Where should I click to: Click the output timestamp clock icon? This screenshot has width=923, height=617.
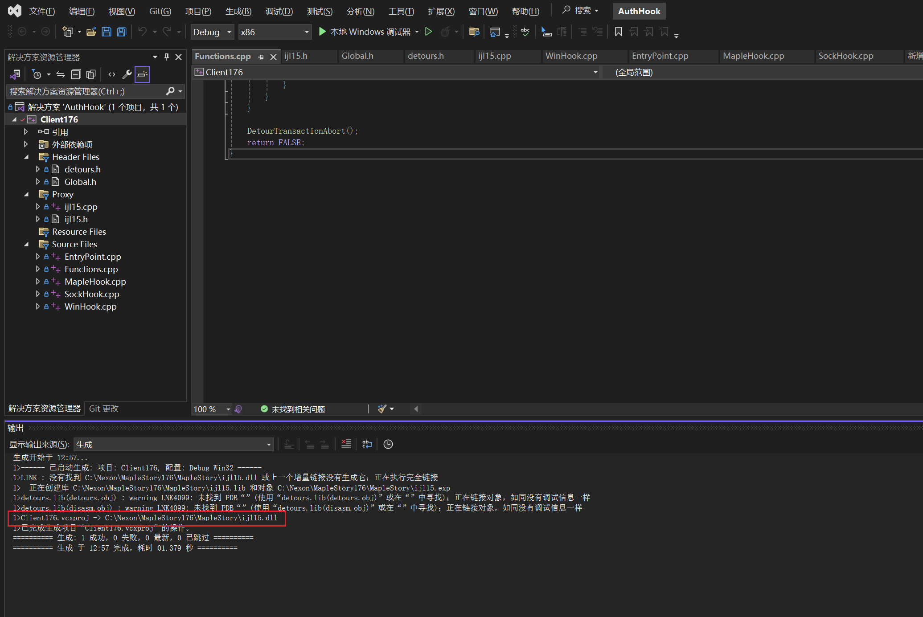pos(388,444)
